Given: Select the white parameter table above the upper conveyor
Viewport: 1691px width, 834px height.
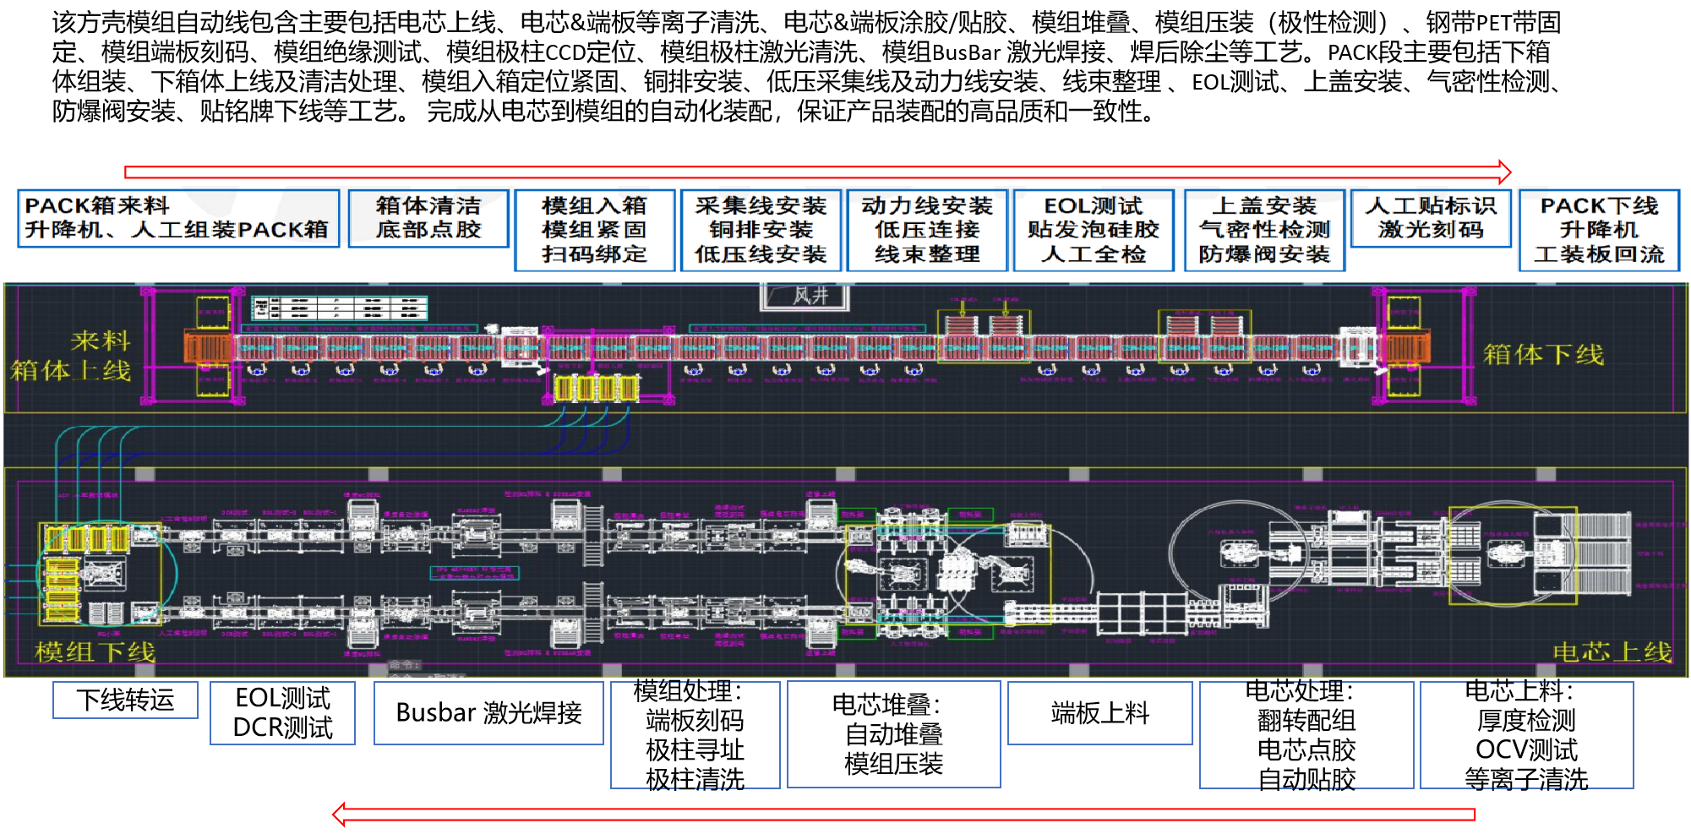Looking at the screenshot, I should pyautogui.click(x=340, y=308).
